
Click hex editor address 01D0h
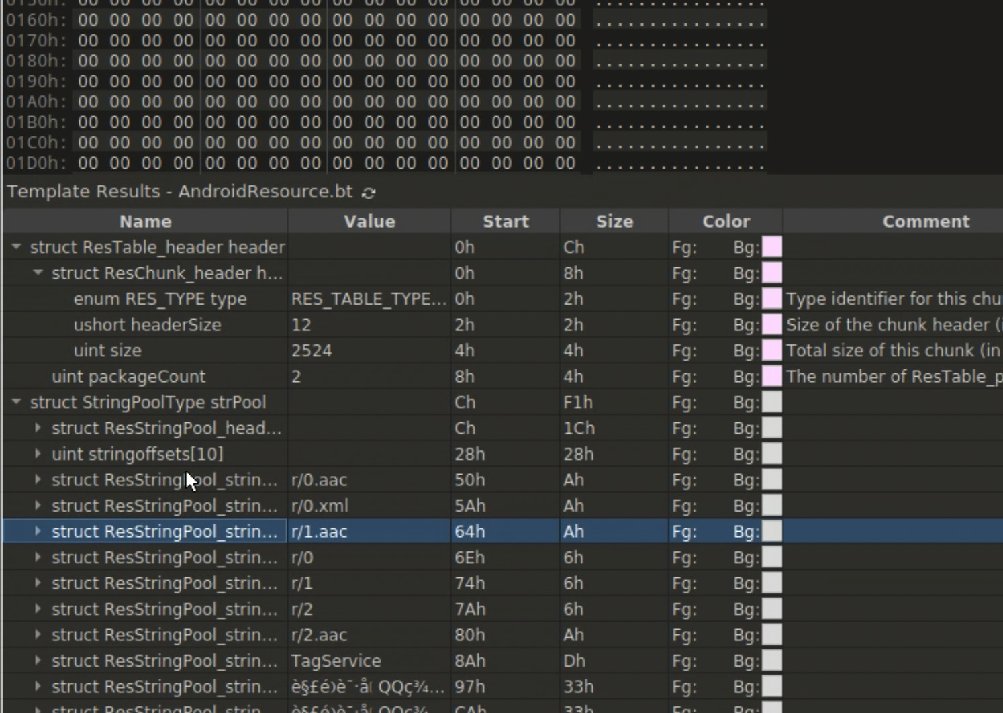coord(36,162)
